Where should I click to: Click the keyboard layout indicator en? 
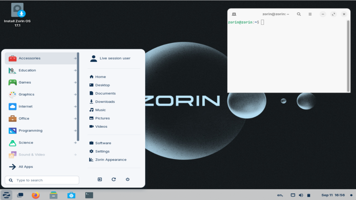[x=280, y=195]
